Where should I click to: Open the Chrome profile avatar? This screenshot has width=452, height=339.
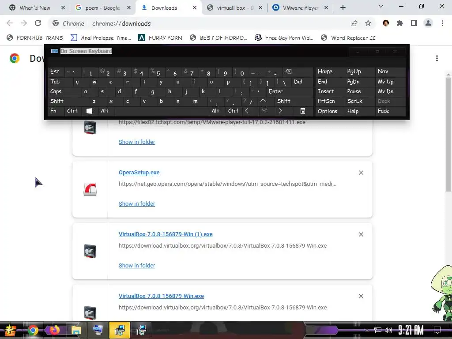(x=428, y=23)
